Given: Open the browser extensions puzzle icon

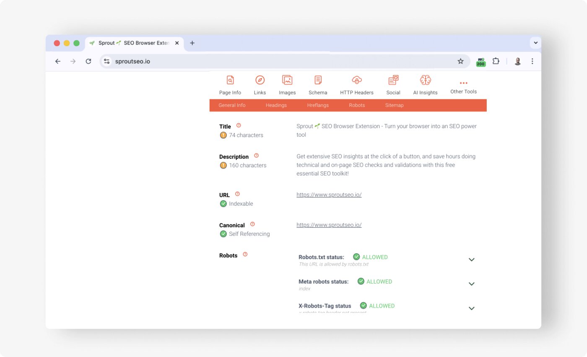Looking at the screenshot, I should point(496,61).
